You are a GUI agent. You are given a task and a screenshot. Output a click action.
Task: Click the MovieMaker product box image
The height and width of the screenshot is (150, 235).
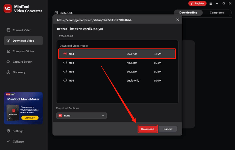(13, 112)
